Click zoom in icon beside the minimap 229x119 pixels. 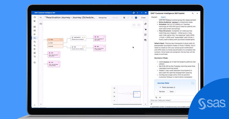pos(114,88)
